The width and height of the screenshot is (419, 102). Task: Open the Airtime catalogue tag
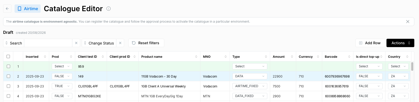[28, 9]
